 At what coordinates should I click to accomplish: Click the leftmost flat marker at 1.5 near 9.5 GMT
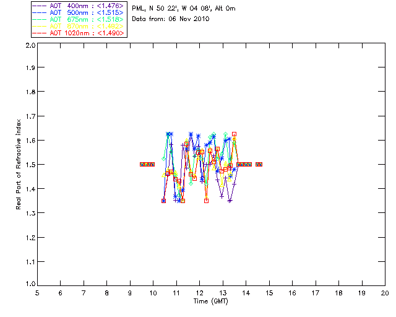pos(142,164)
